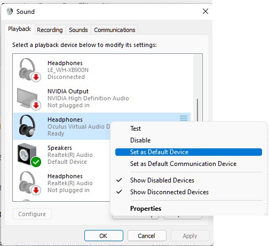Choose Test from the context menu
This screenshot has height=246, width=269.
(188, 129)
